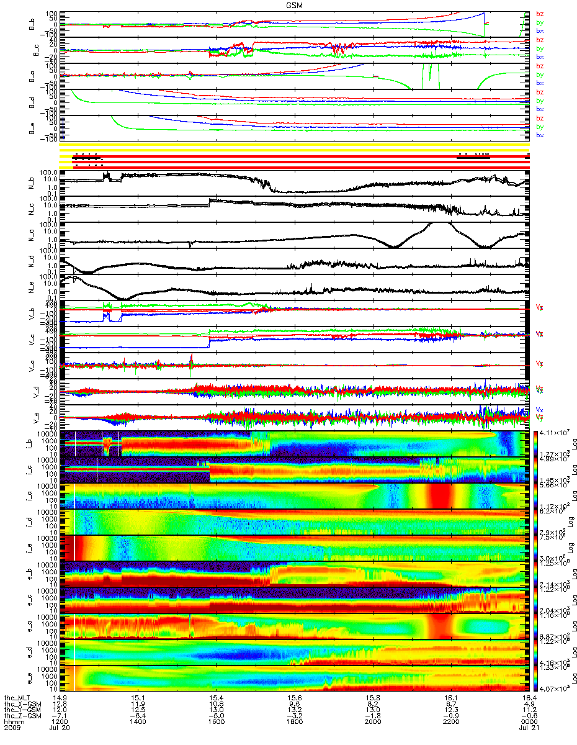Click the MLT value 14.9

click(x=60, y=697)
